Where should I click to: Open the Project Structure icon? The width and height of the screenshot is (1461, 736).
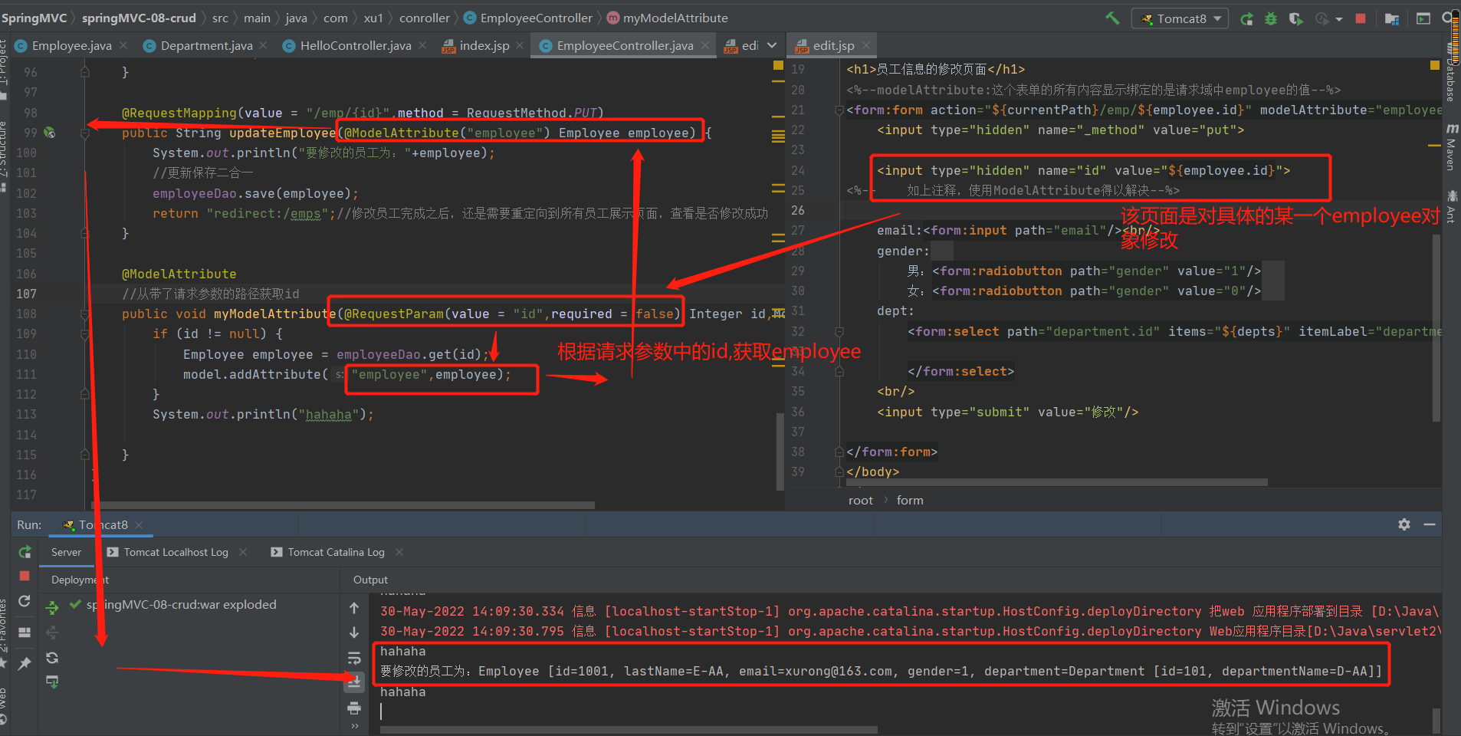[1392, 18]
